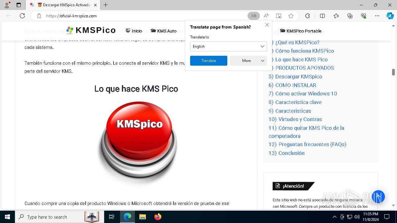Open the Copilot sidebar icon
This screenshot has width=397, height=223.
coord(390,16)
